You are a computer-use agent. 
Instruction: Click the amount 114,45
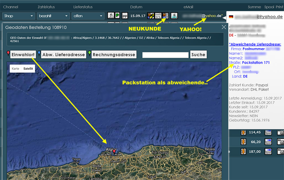tap(255, 132)
